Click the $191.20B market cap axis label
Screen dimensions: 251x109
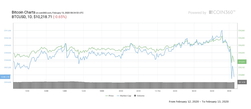pyautogui.click(x=8, y=30)
